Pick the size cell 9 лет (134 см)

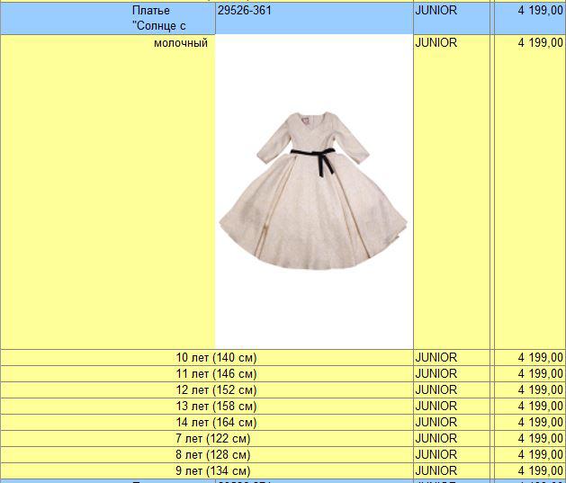(216, 471)
